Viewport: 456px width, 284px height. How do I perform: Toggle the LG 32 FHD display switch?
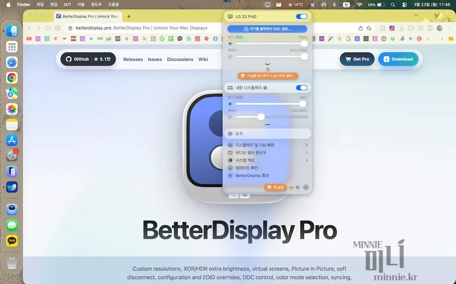pyautogui.click(x=302, y=16)
